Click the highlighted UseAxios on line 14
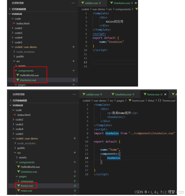This screenshot has width=185, height=196. [x=113, y=158]
